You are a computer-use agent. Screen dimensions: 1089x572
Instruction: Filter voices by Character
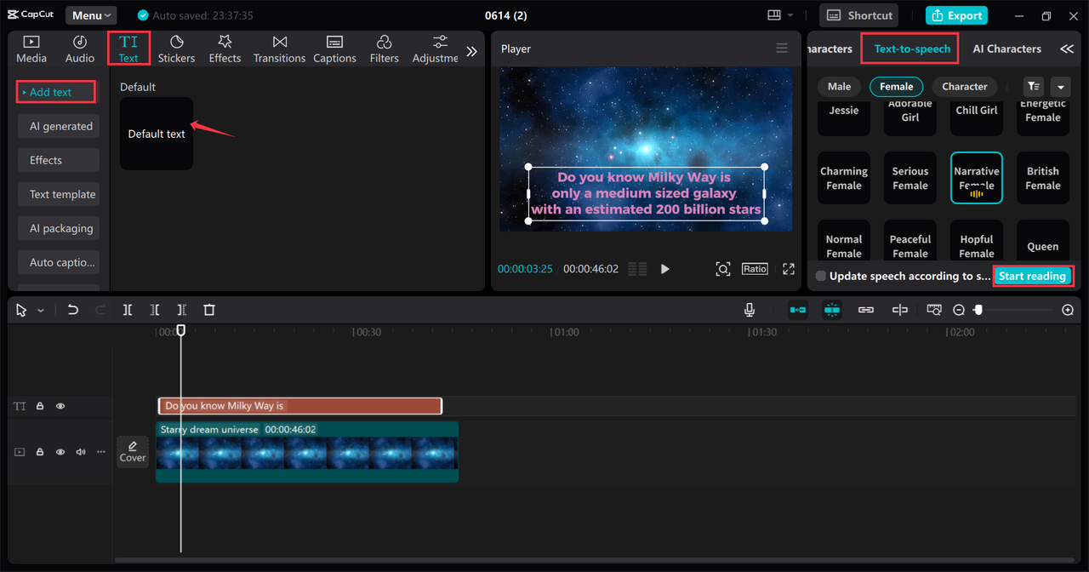tap(965, 86)
